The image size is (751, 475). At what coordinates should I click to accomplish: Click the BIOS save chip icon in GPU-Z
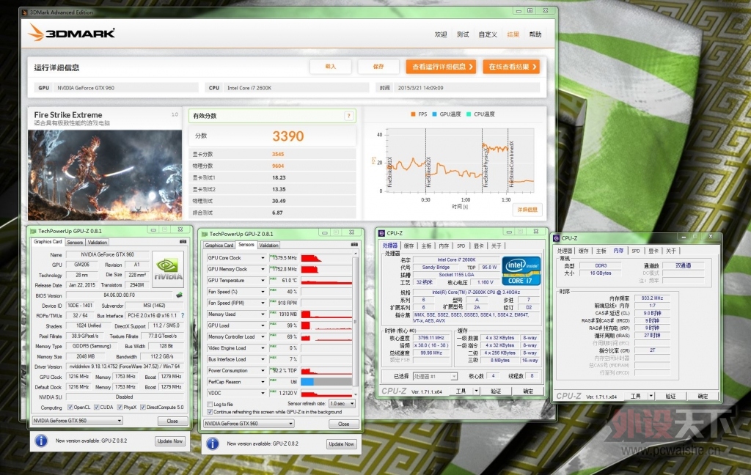click(180, 295)
